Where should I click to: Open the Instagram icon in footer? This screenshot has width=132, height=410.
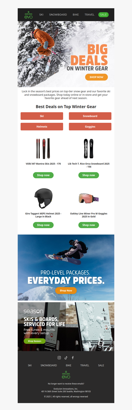[x=59, y=358]
